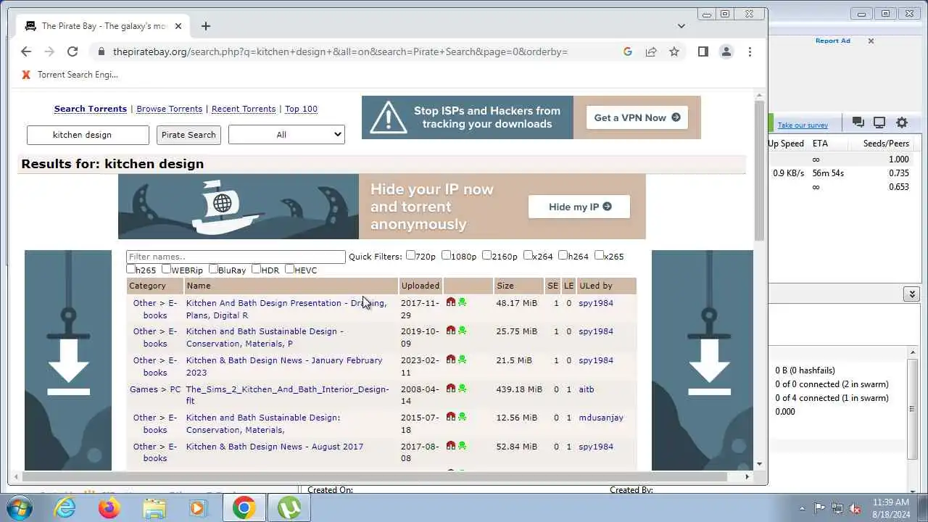Open Torrent Search Engine bookmark

click(70, 75)
